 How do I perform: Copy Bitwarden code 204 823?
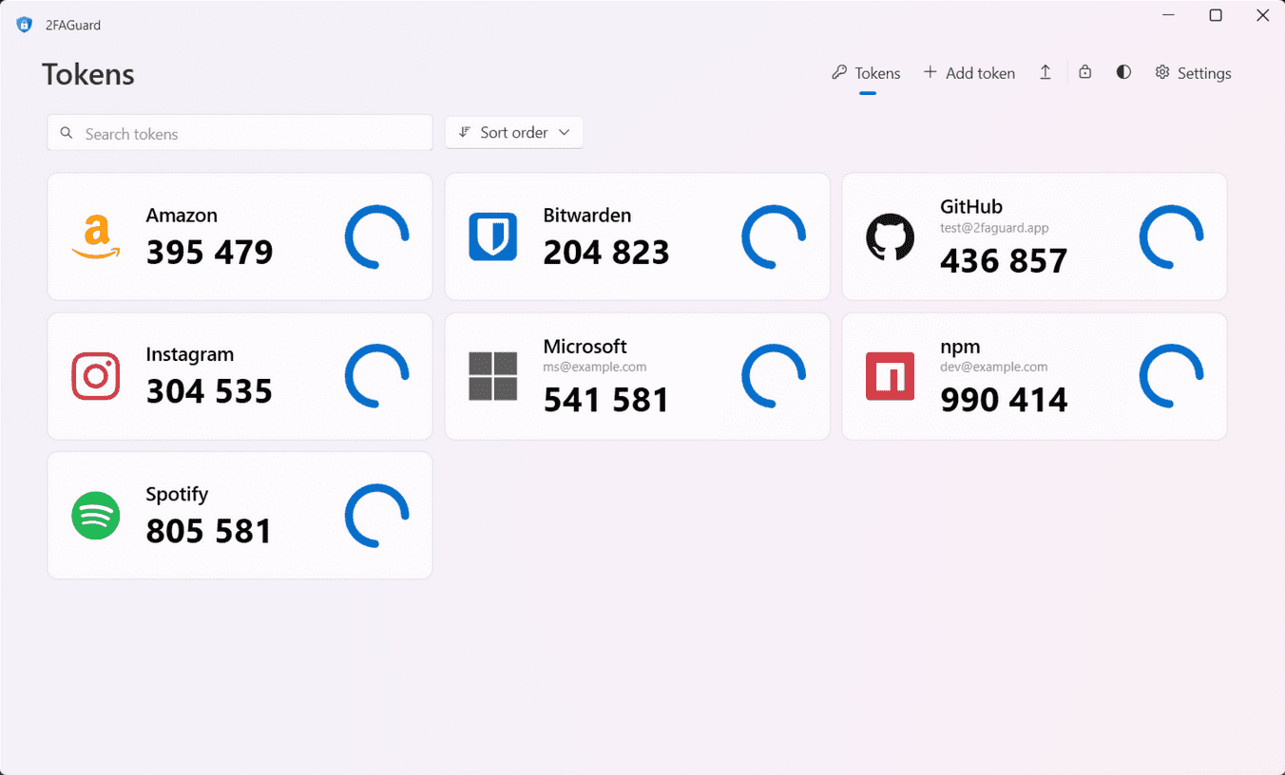point(606,253)
